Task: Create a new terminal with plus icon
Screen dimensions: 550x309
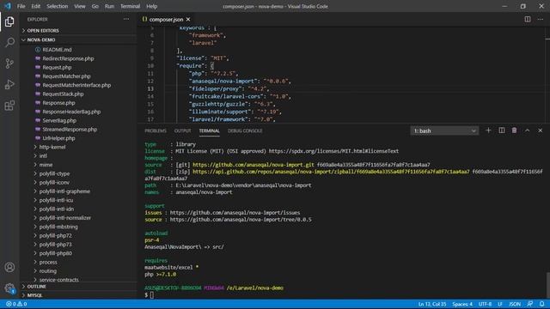Action: (x=488, y=130)
